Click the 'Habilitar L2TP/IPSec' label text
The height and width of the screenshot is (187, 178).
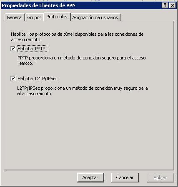click(38, 79)
